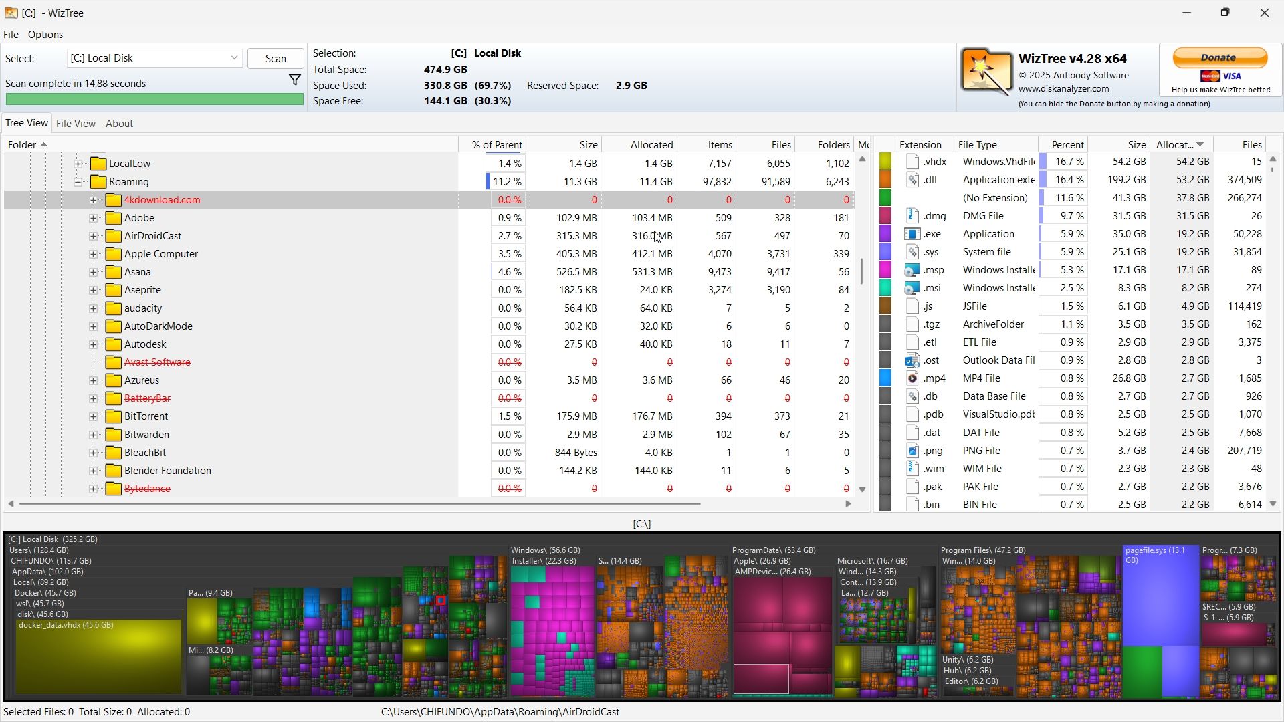The height and width of the screenshot is (722, 1284).
Task: Open the About tab
Action: pos(119,124)
